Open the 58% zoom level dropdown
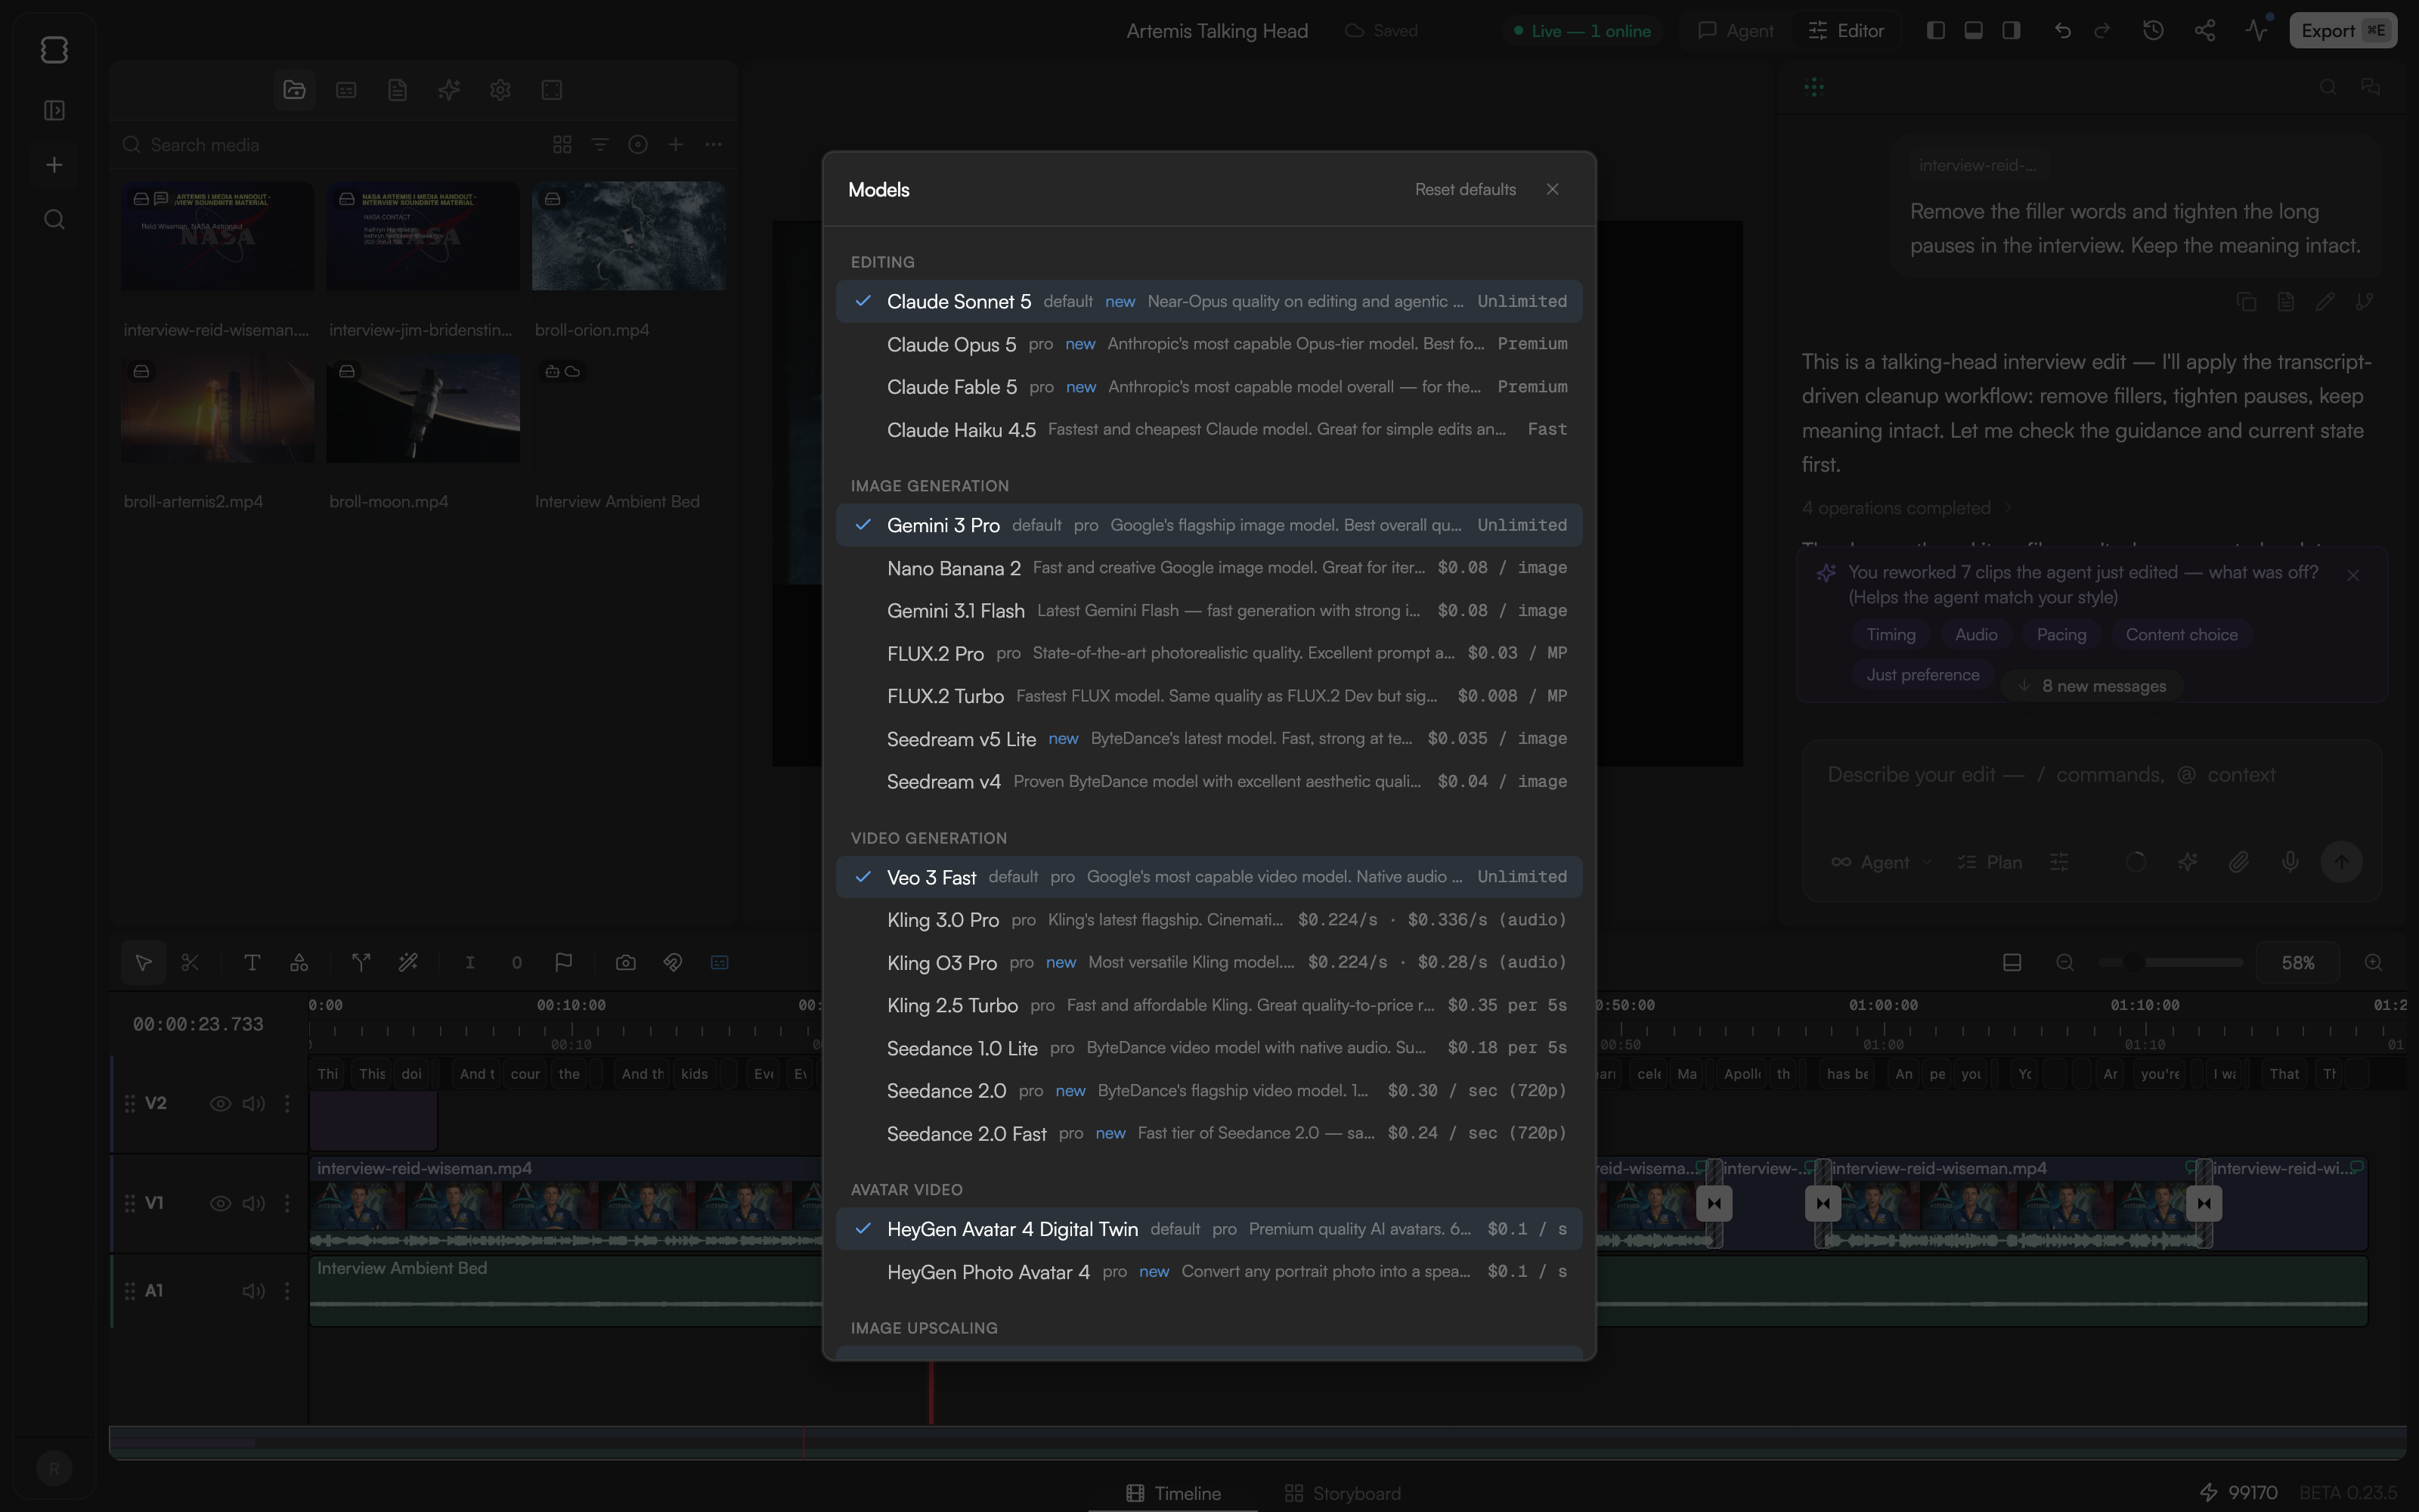2419x1512 pixels. click(2298, 963)
